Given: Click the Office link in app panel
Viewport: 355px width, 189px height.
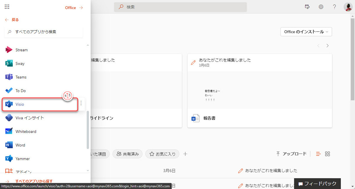Looking at the screenshot, I should [x=74, y=8].
